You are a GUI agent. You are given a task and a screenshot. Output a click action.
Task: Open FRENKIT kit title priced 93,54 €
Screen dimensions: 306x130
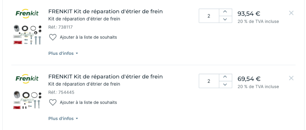pos(105,12)
